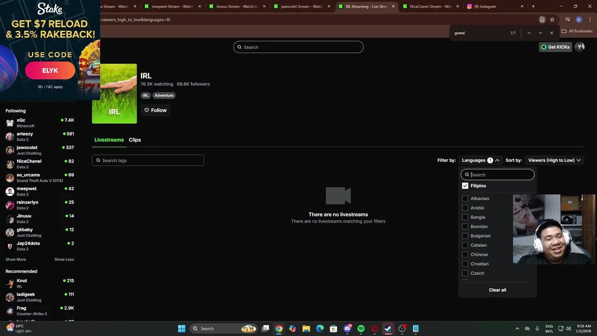597x336 pixels.
Task: Click gkbaby avatar in Following list
Action: click(10, 232)
